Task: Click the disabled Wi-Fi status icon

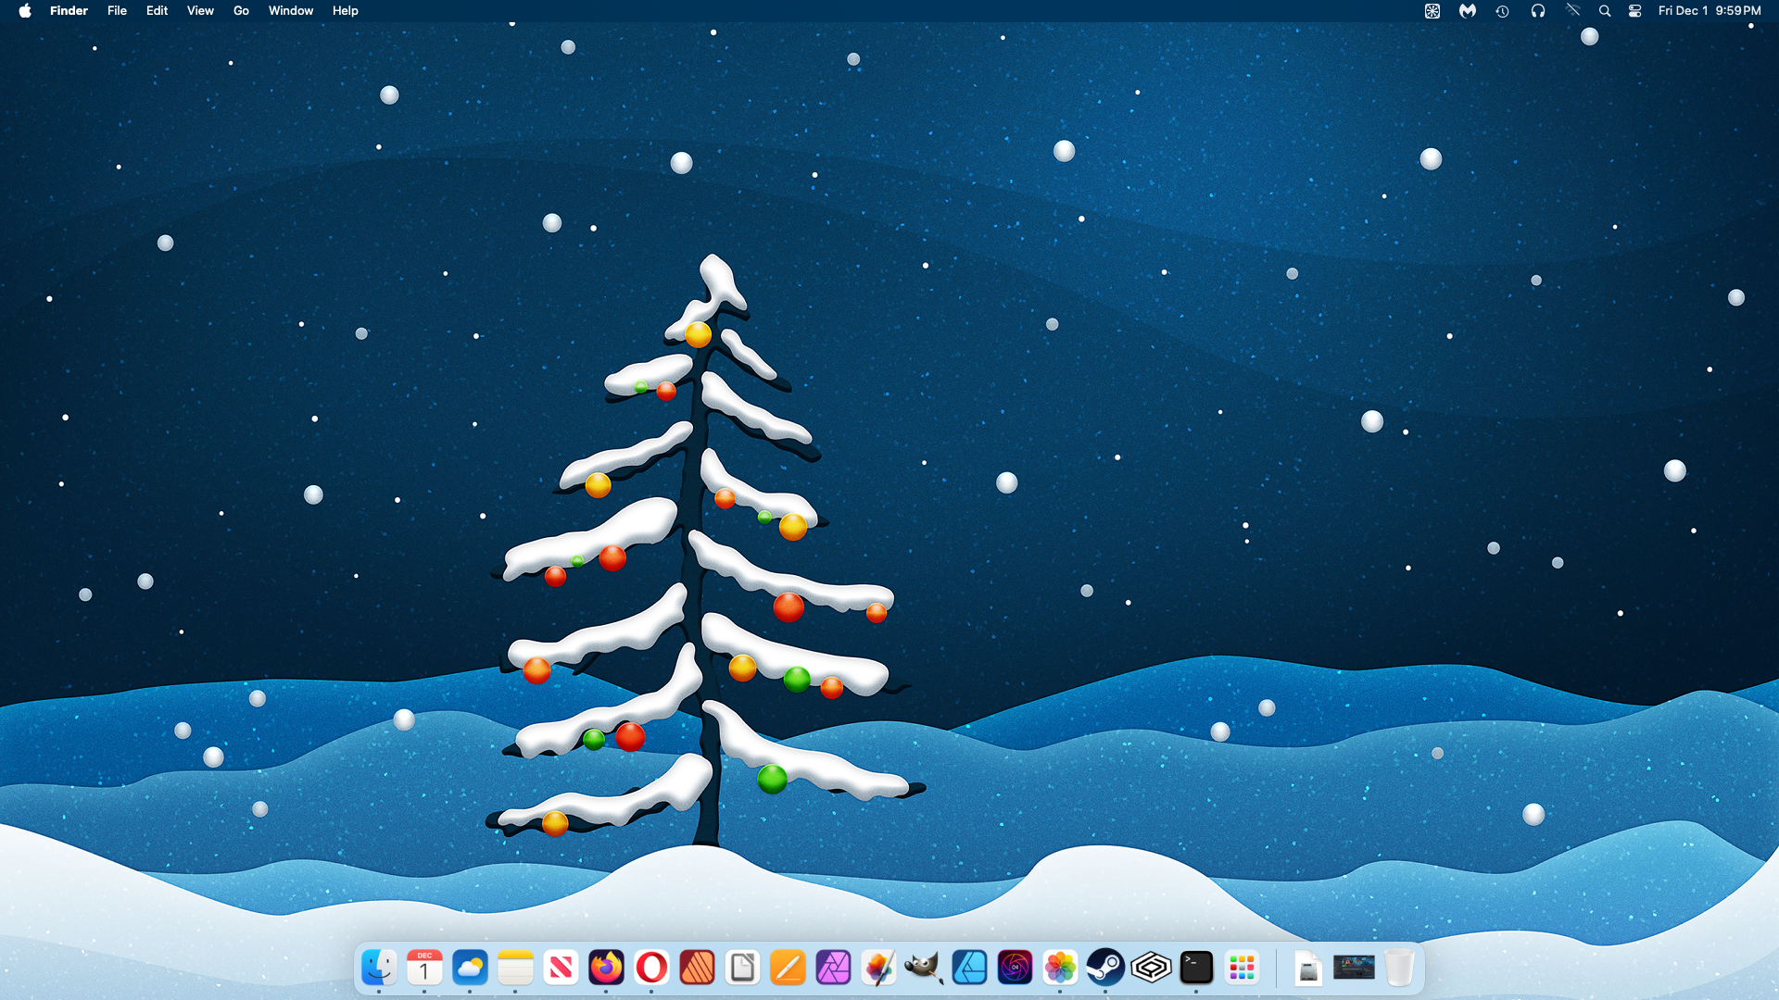Action: 1572,11
